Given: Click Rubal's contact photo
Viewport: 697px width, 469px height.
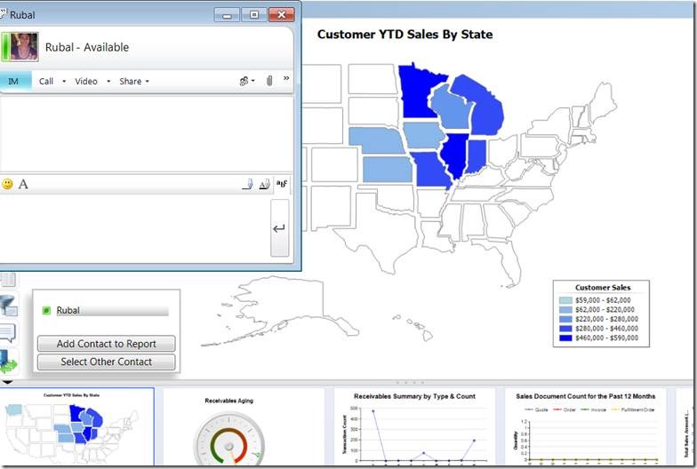Looking at the screenshot, I should [24, 46].
